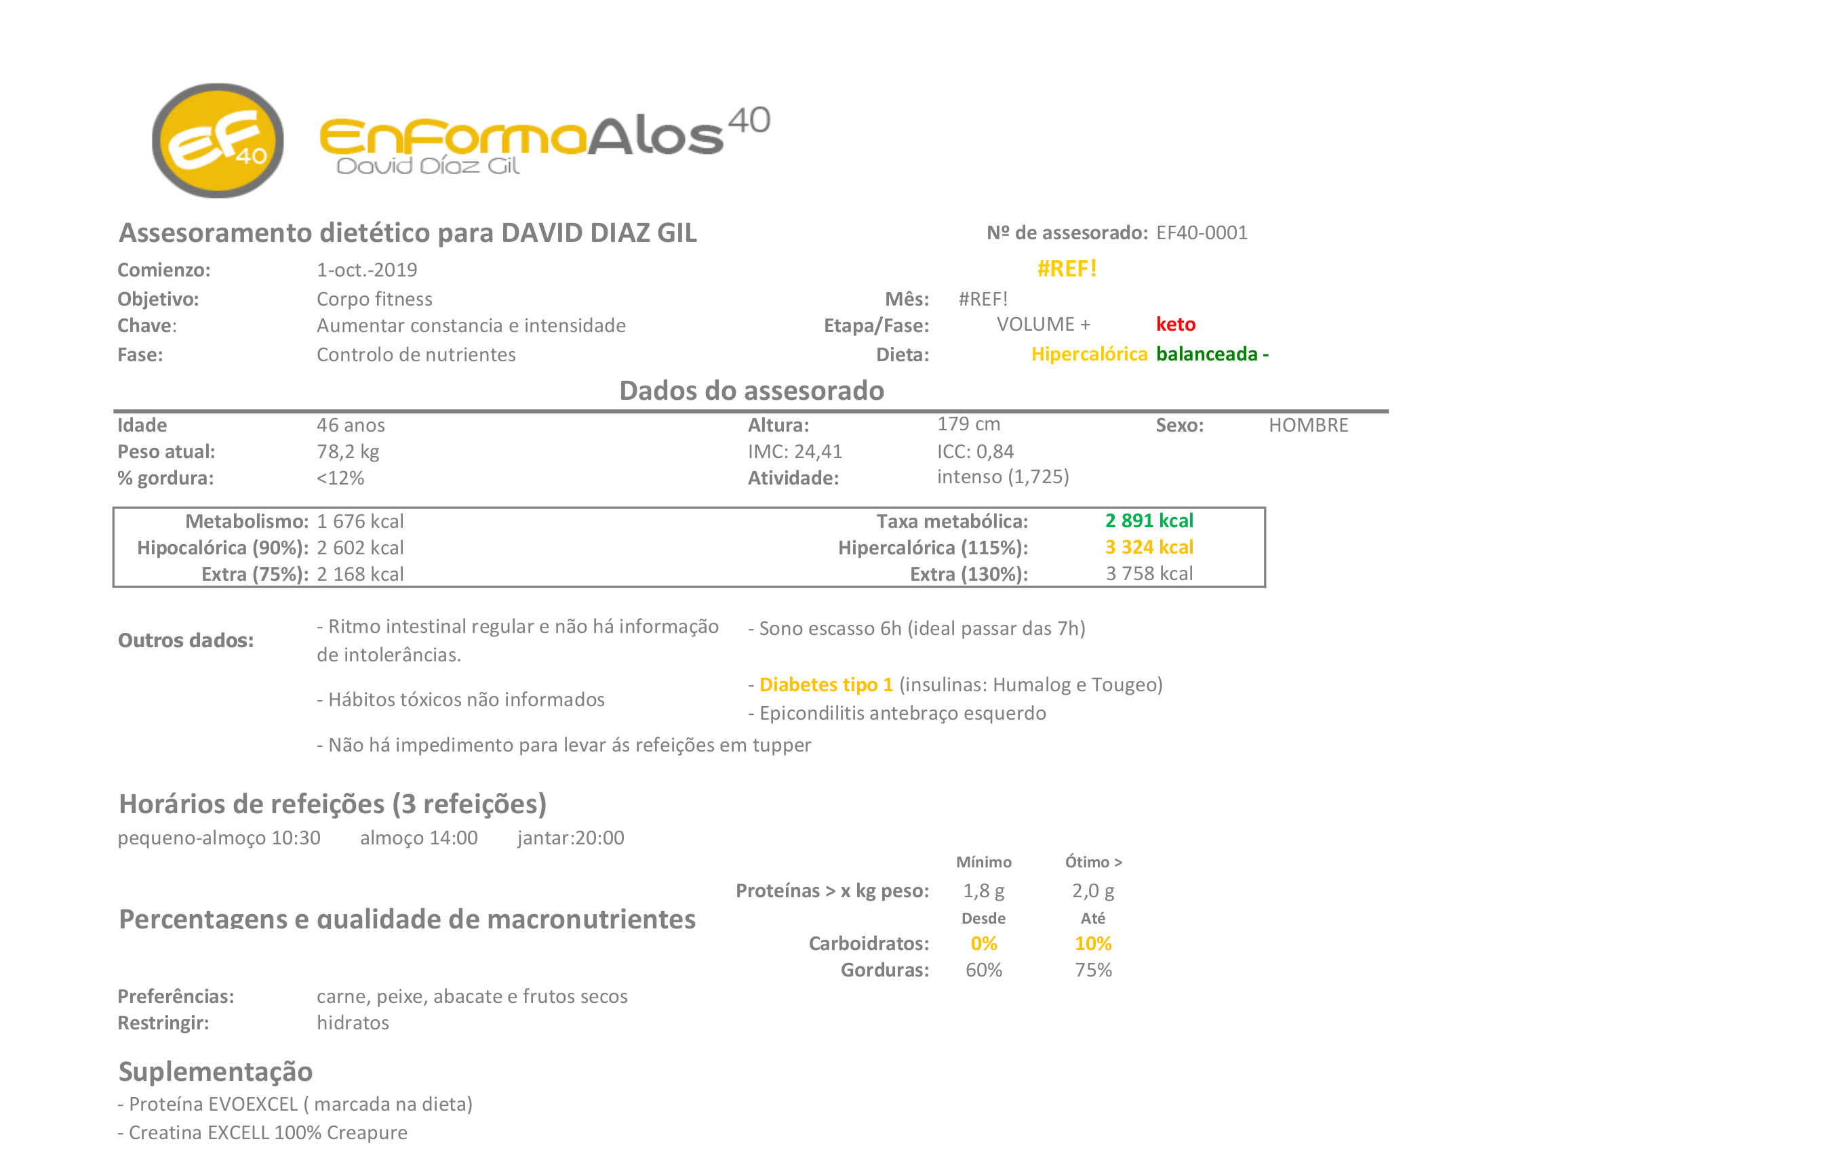This screenshot has width=1841, height=1171.
Task: Click 'Ritmo intestinal regular' note
Action: (x=517, y=640)
